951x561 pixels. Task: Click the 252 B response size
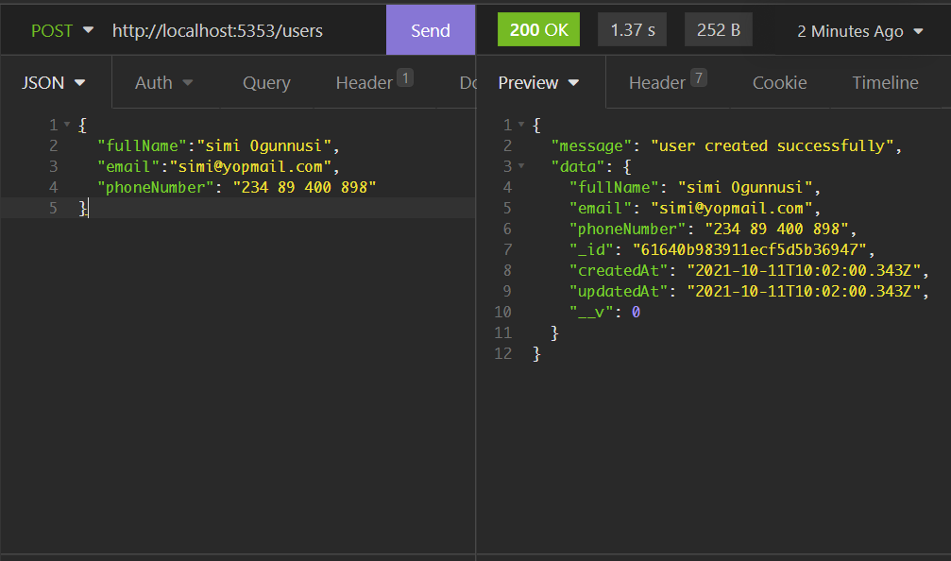click(x=718, y=29)
